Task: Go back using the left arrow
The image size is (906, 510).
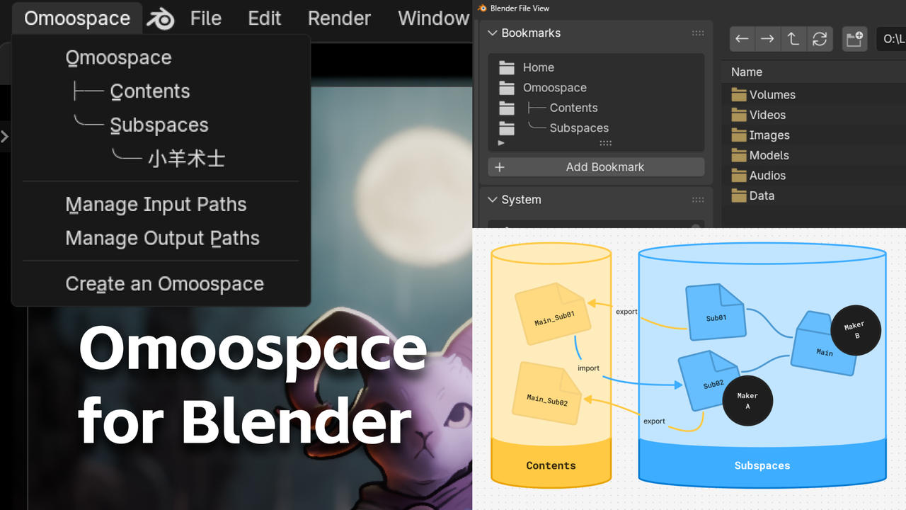Action: coord(742,39)
